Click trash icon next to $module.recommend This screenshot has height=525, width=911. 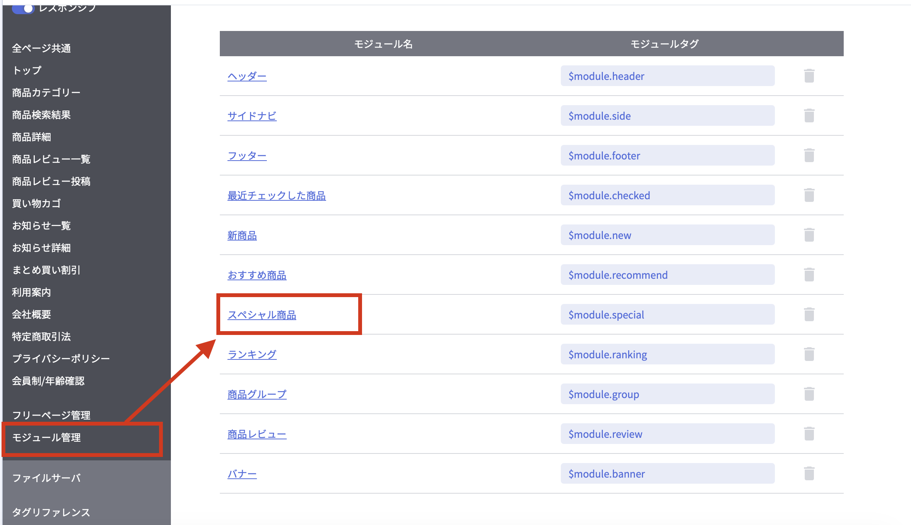(809, 275)
